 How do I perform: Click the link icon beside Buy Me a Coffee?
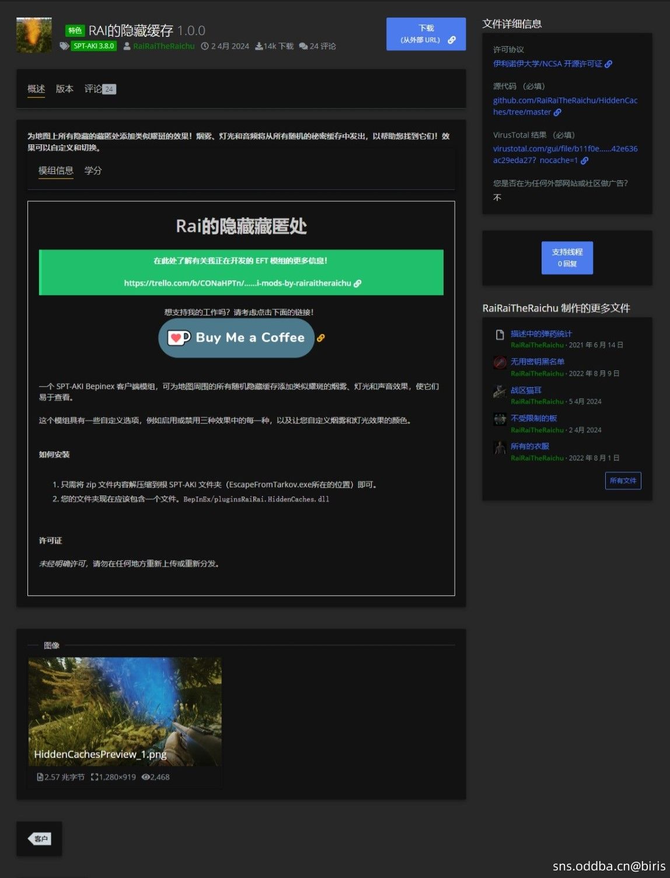click(x=320, y=338)
